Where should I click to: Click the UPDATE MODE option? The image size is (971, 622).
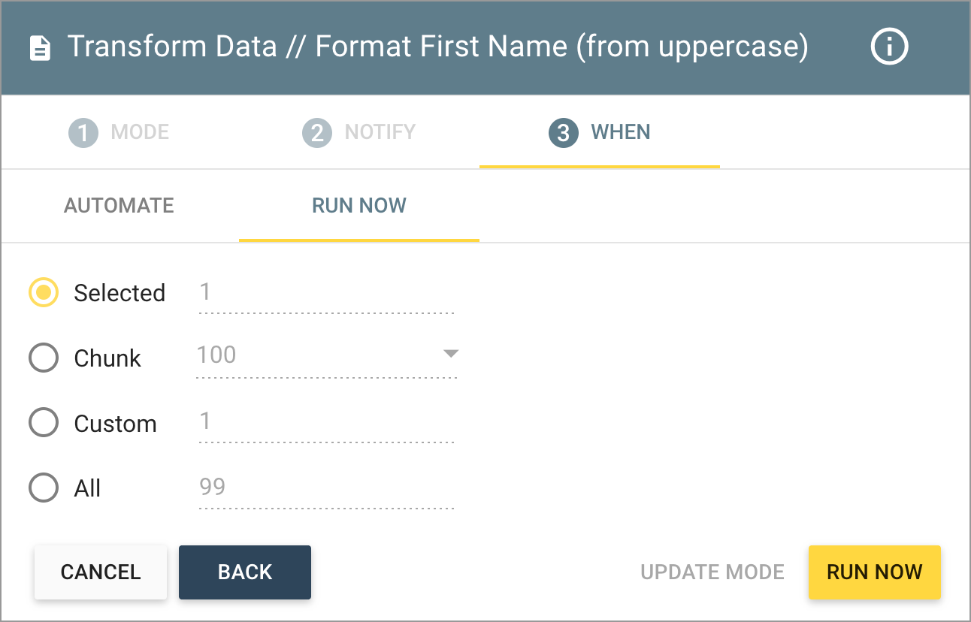712,572
